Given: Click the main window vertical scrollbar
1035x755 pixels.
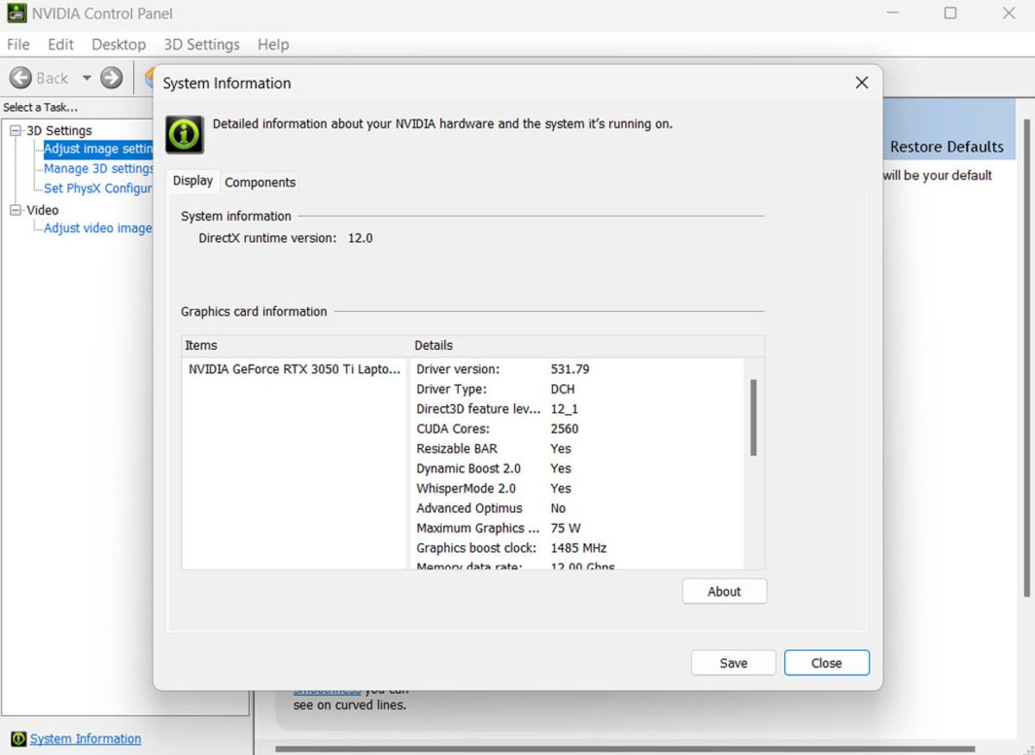Looking at the screenshot, I should coord(1026,358).
